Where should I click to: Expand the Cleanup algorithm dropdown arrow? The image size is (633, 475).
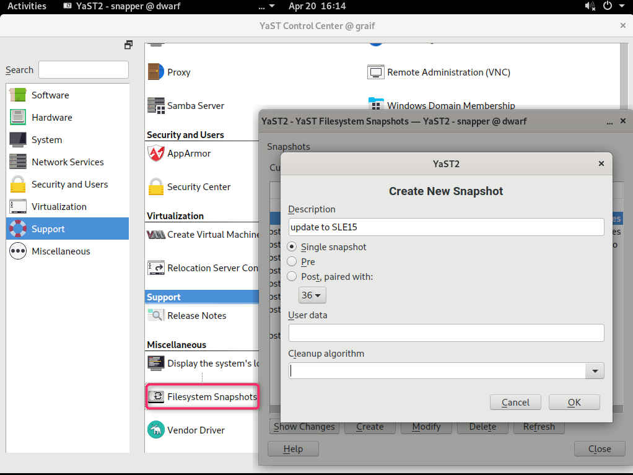tap(595, 371)
